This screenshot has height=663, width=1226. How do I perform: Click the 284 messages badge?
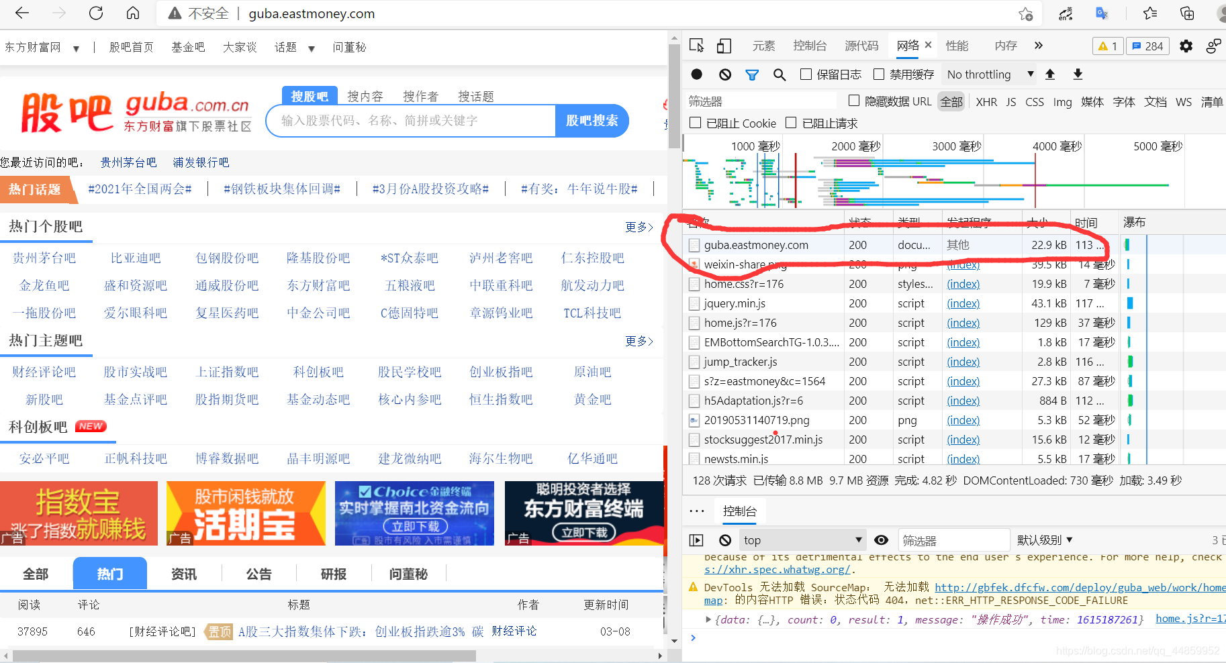click(1147, 46)
